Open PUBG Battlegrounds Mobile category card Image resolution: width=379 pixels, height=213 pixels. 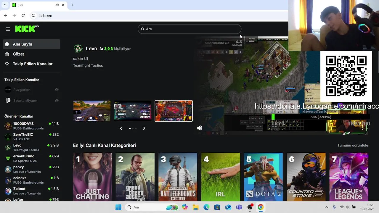click(x=178, y=177)
